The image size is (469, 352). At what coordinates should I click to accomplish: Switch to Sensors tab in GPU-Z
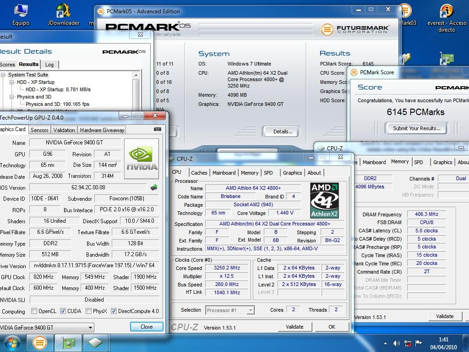point(39,130)
